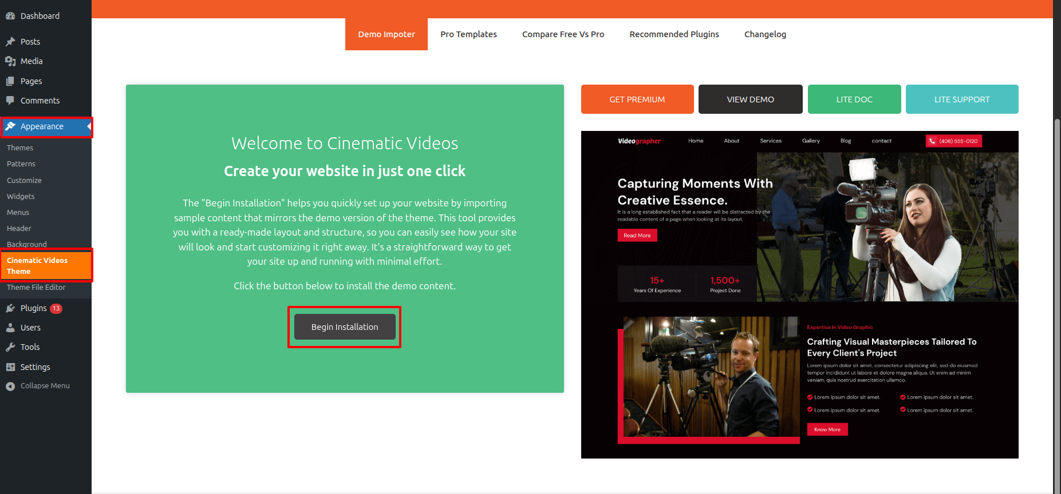Click the Comments speech bubble icon
Image resolution: width=1061 pixels, height=494 pixels.
point(10,101)
